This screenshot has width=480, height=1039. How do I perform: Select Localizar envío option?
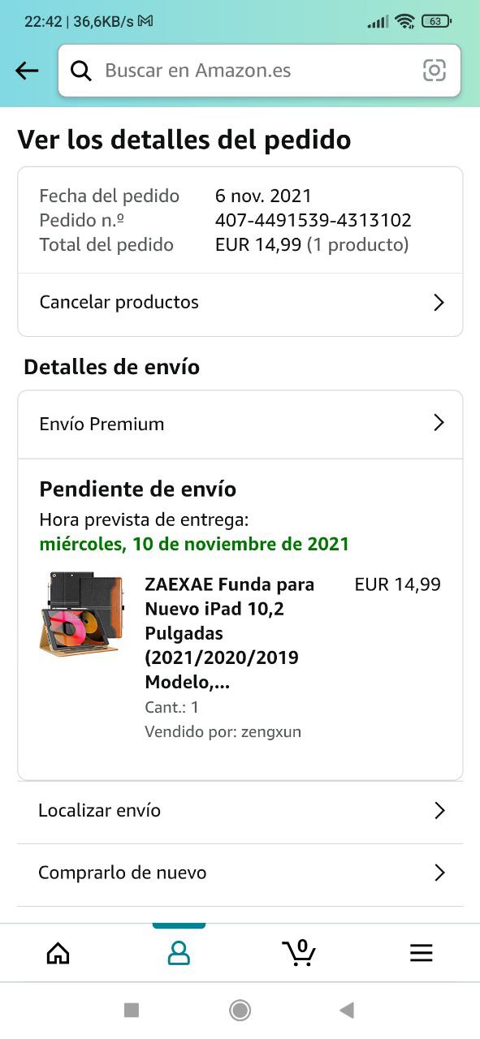coord(240,811)
